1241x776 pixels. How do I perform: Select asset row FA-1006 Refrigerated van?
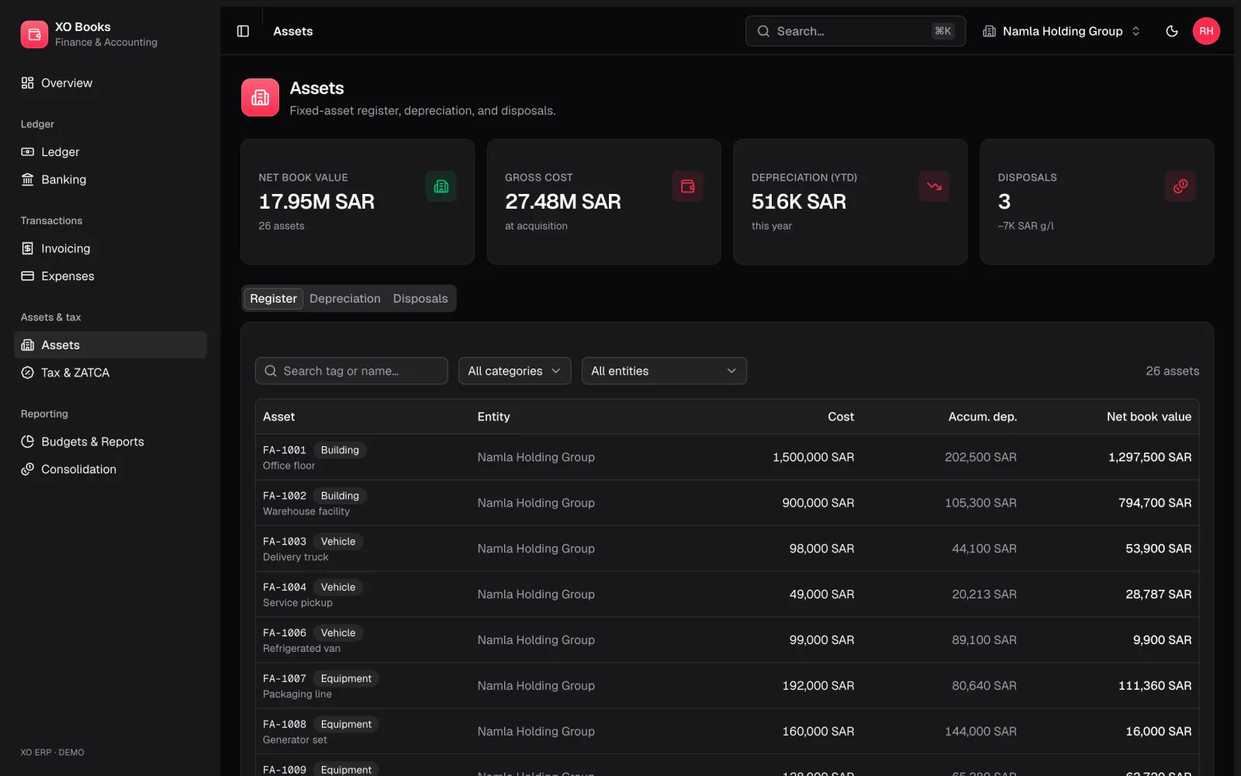[727, 640]
